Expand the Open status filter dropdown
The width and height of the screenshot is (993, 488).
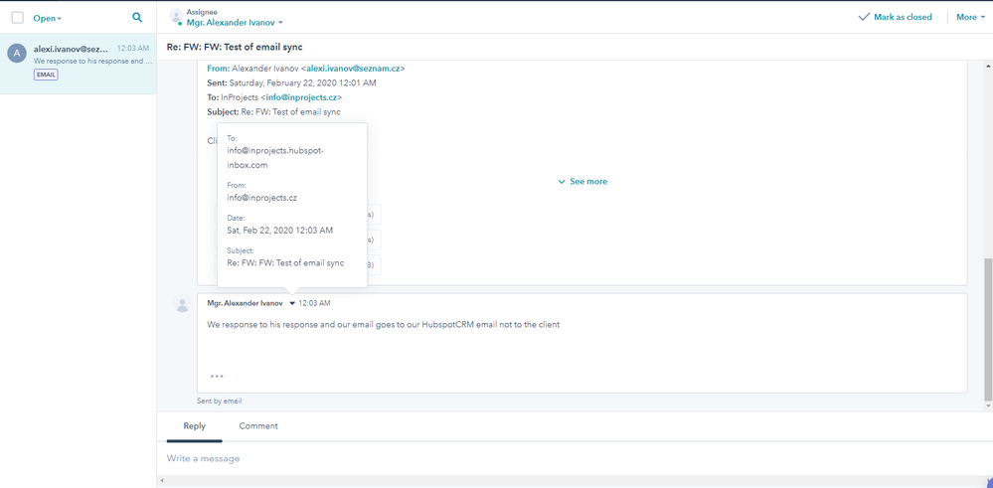[48, 18]
